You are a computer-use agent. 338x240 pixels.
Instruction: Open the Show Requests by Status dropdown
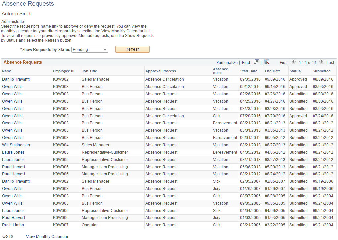point(90,50)
